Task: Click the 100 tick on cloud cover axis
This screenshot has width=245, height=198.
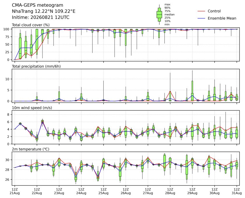Action: tap(7, 29)
